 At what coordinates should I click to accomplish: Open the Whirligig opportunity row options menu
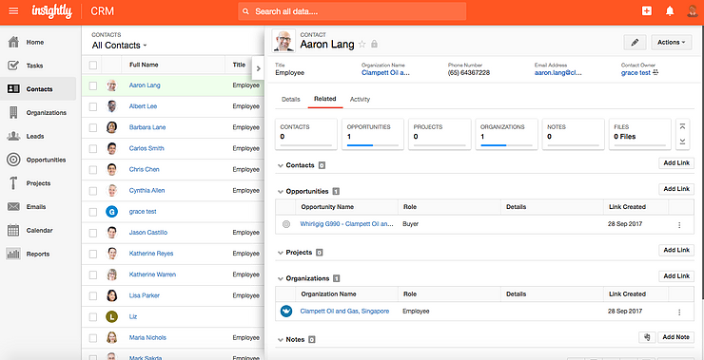679,224
